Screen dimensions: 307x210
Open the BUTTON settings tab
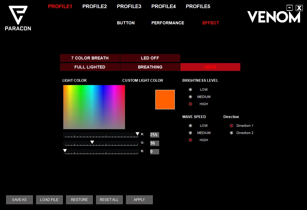click(x=126, y=23)
